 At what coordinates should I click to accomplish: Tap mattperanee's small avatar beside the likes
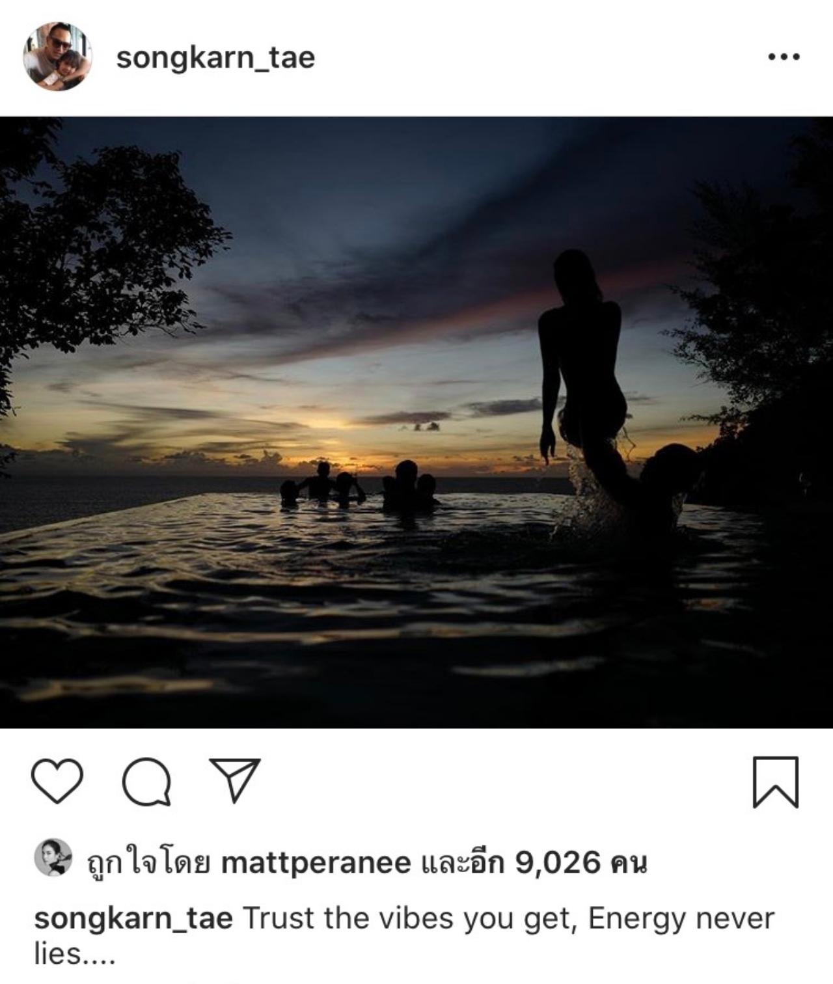point(53,857)
